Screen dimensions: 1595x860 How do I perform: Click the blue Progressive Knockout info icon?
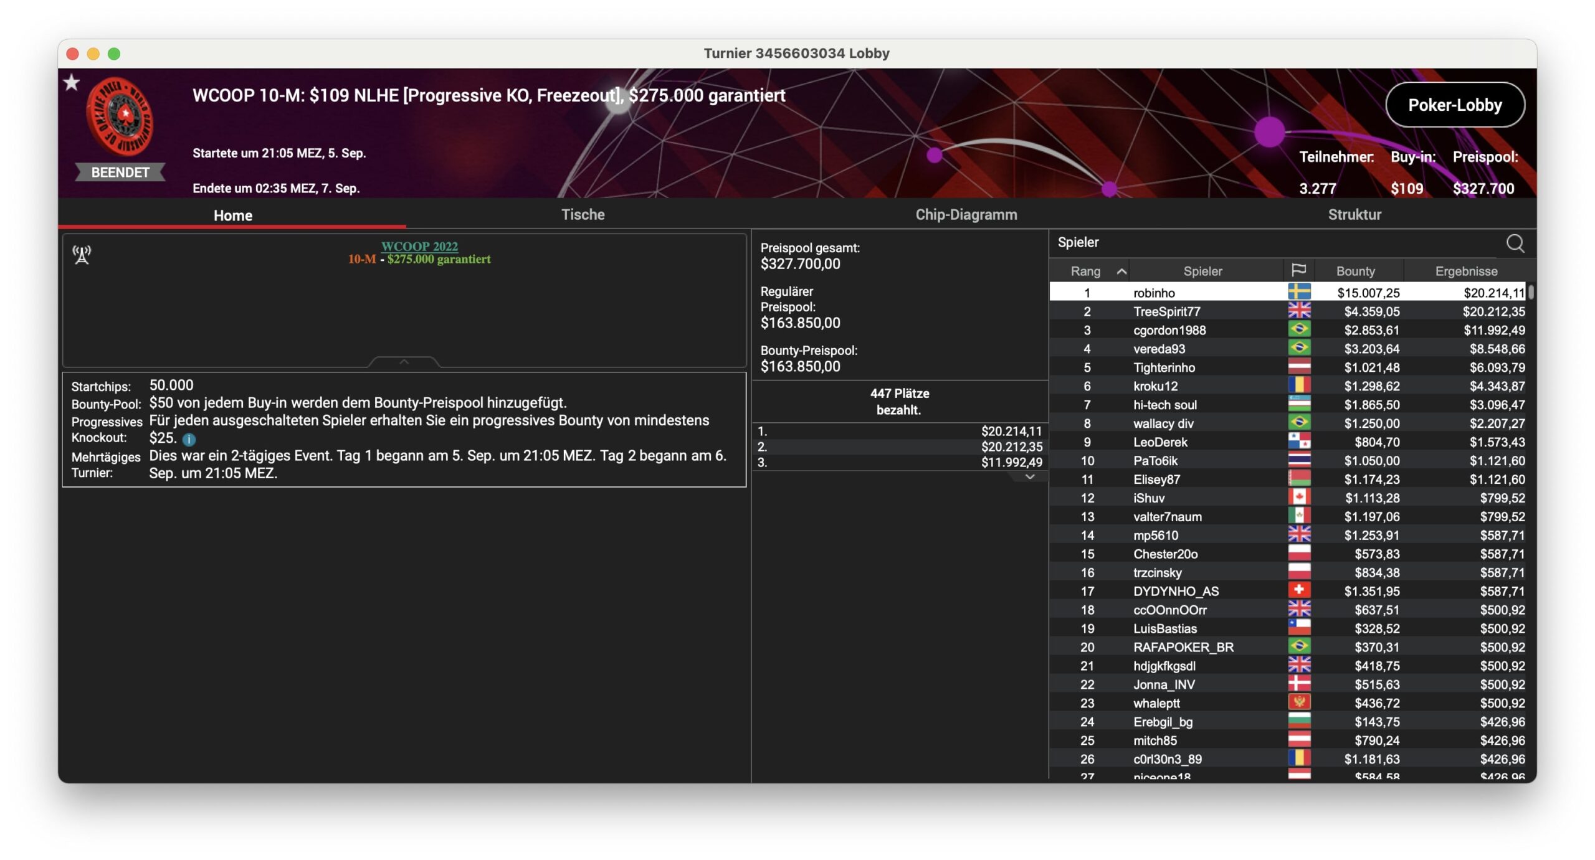[x=189, y=440]
